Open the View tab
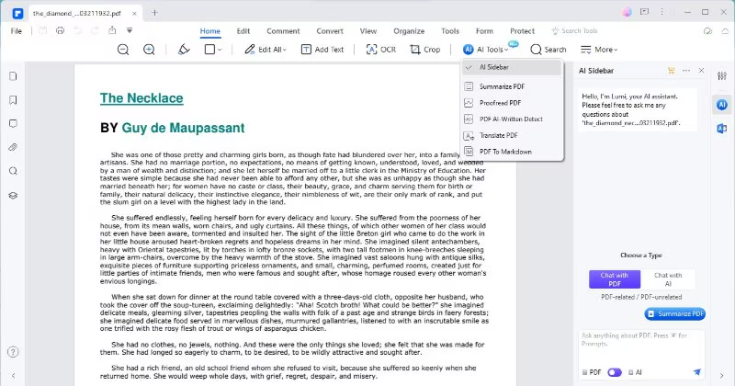Image resolution: width=735 pixels, height=386 pixels. [368, 31]
